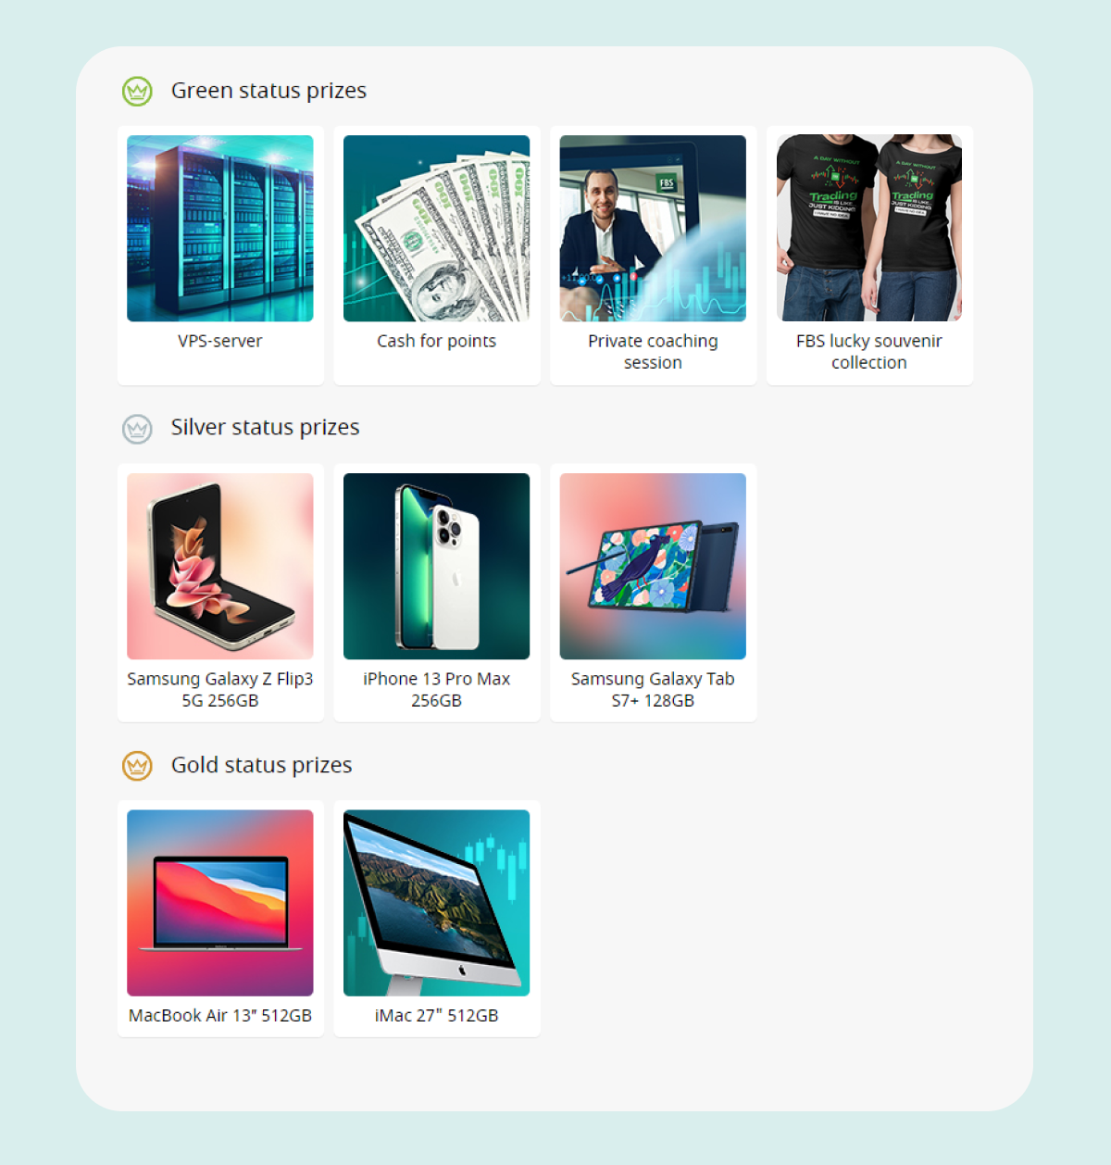Click the silver crown status icon

coord(137,429)
